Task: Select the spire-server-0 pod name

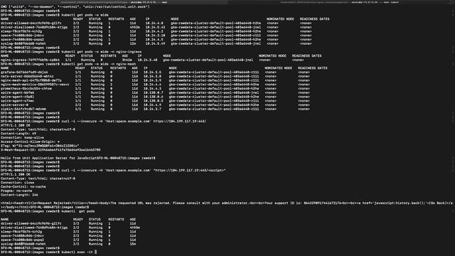Action: click(14, 105)
